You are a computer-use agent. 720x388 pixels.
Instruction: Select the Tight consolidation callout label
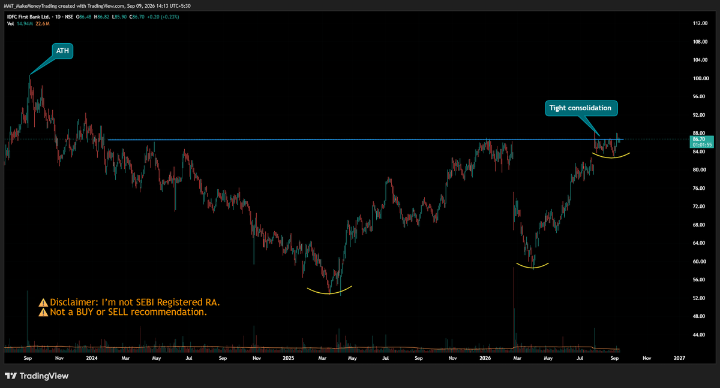point(580,108)
